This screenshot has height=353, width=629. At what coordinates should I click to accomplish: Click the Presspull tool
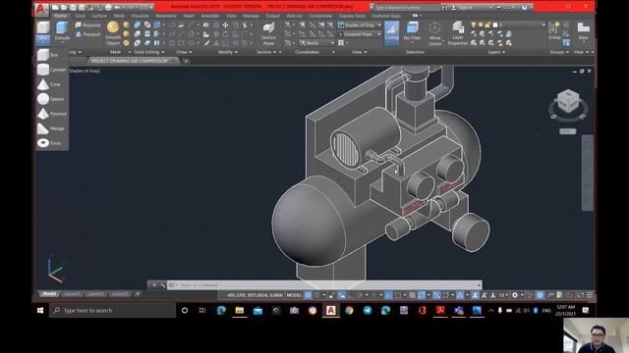[x=87, y=34]
